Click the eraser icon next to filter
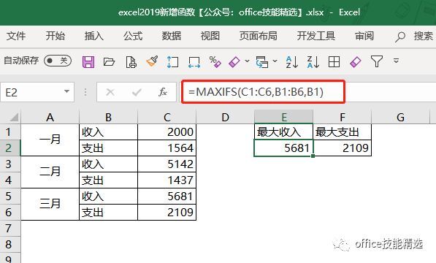Viewport: 436px width, 263px height. [x=356, y=61]
